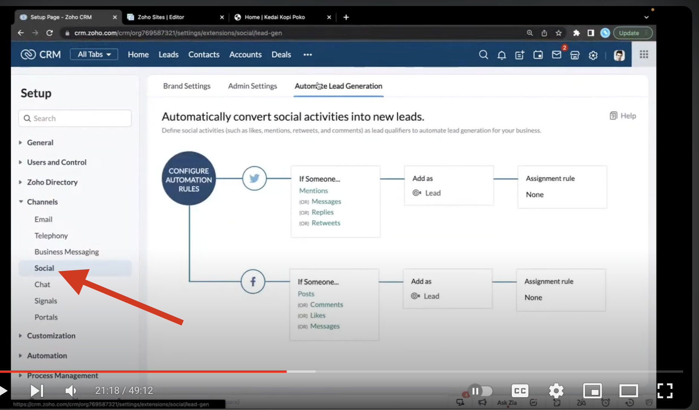Toggle the autoplay switch
Image resolution: width=699 pixels, height=410 pixels.
pos(480,391)
